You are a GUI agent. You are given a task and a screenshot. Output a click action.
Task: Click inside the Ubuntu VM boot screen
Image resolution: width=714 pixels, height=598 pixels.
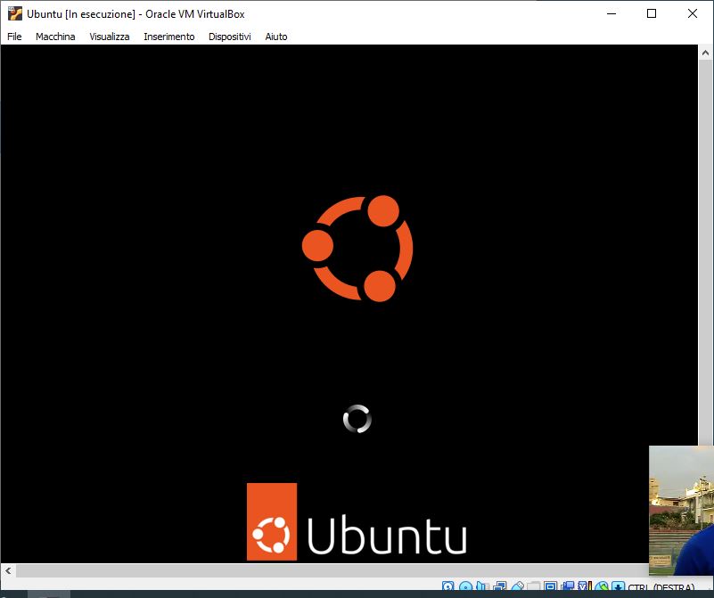coord(349,304)
